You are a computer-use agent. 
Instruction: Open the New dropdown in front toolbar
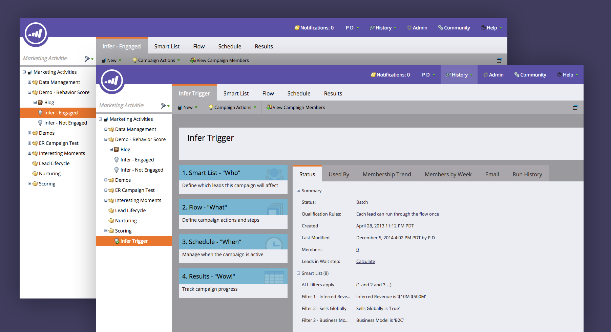click(188, 108)
